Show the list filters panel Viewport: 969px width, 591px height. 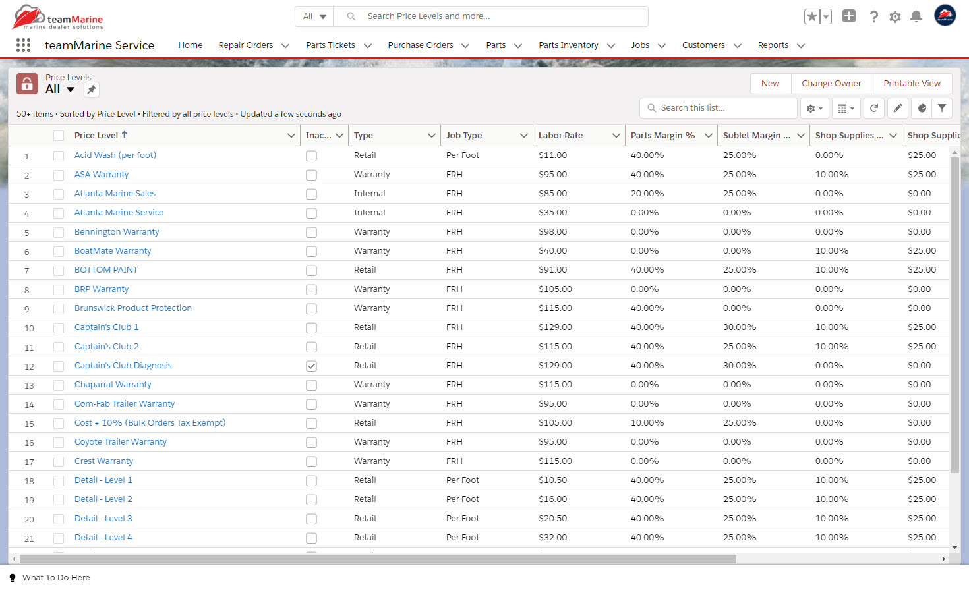[942, 108]
